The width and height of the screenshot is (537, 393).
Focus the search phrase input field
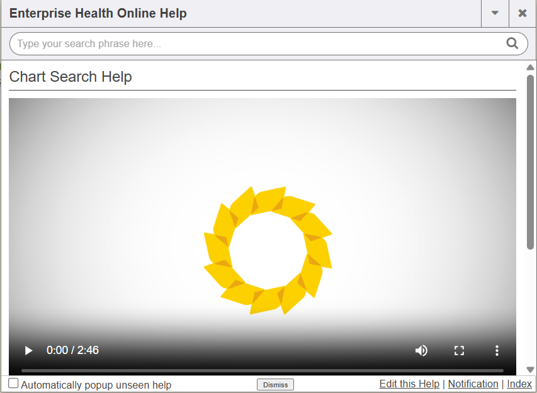[252, 44]
